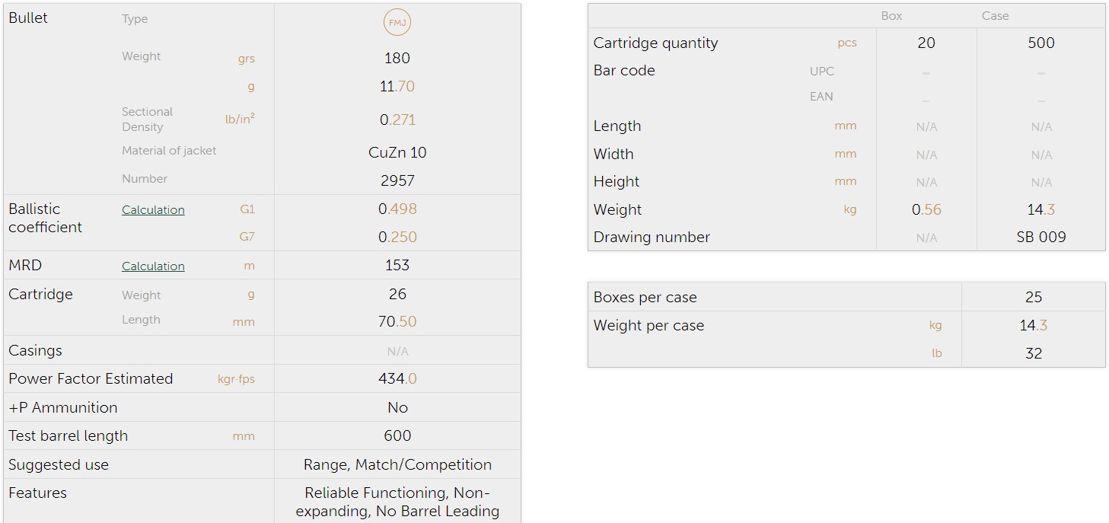Viewport: 1109px width, 523px height.
Task: Select the jacket material CuZn 10
Action: click(x=397, y=152)
